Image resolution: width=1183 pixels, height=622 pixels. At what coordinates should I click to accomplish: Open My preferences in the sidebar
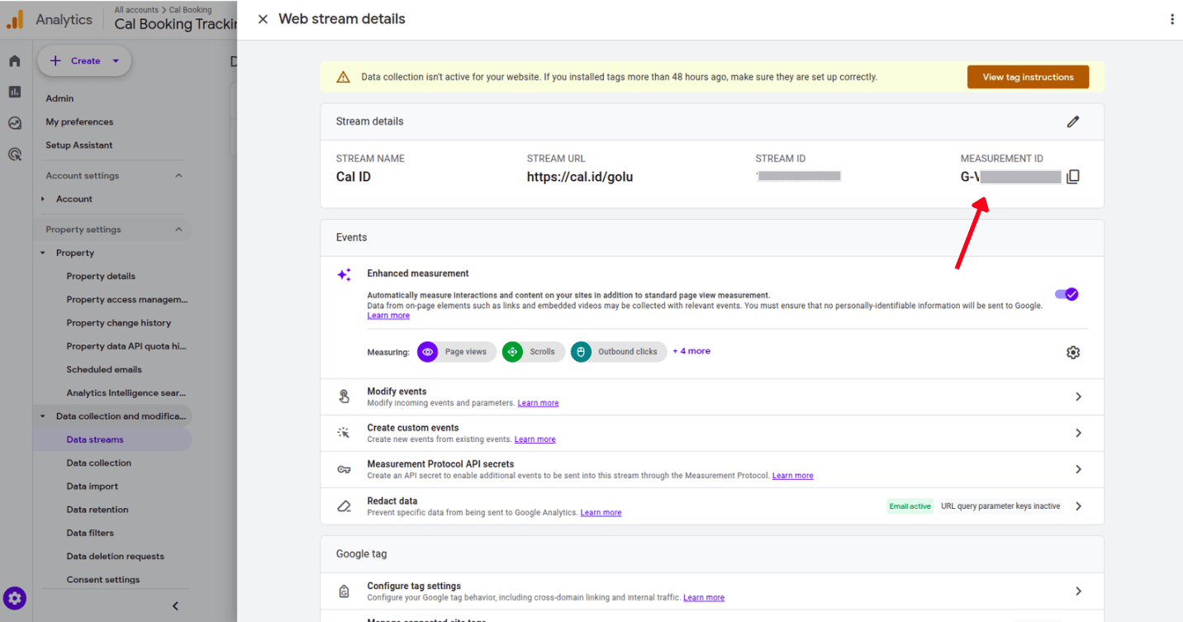tap(79, 121)
